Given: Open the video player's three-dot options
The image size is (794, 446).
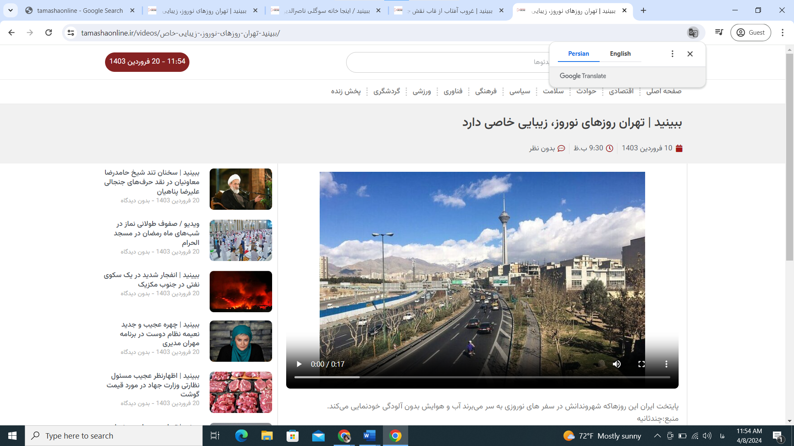Looking at the screenshot, I should [x=666, y=364].
